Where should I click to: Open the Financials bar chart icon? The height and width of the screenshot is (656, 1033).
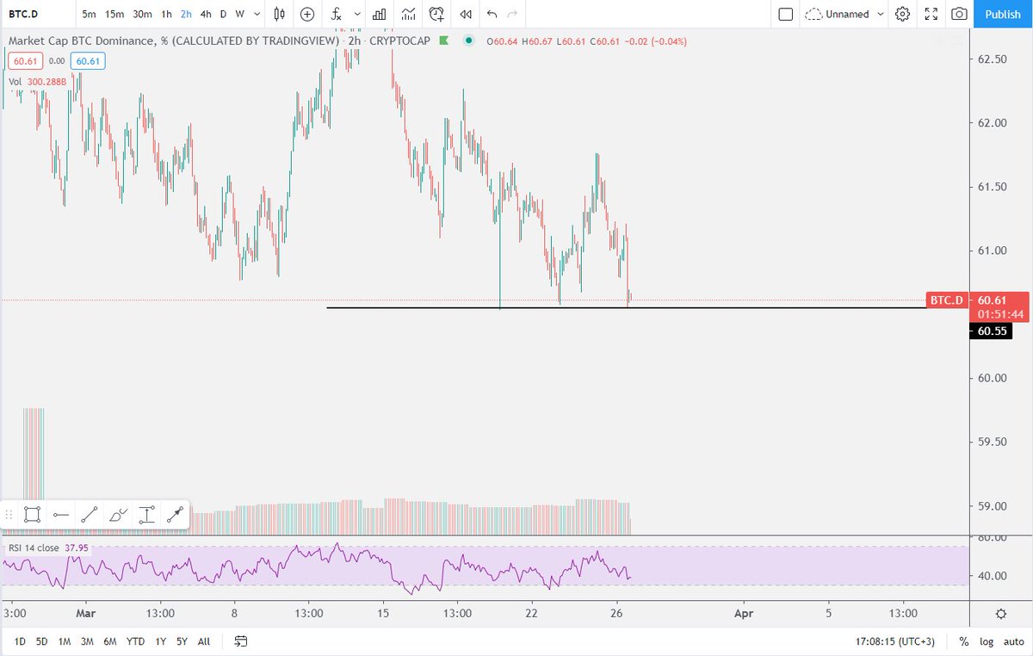click(379, 14)
